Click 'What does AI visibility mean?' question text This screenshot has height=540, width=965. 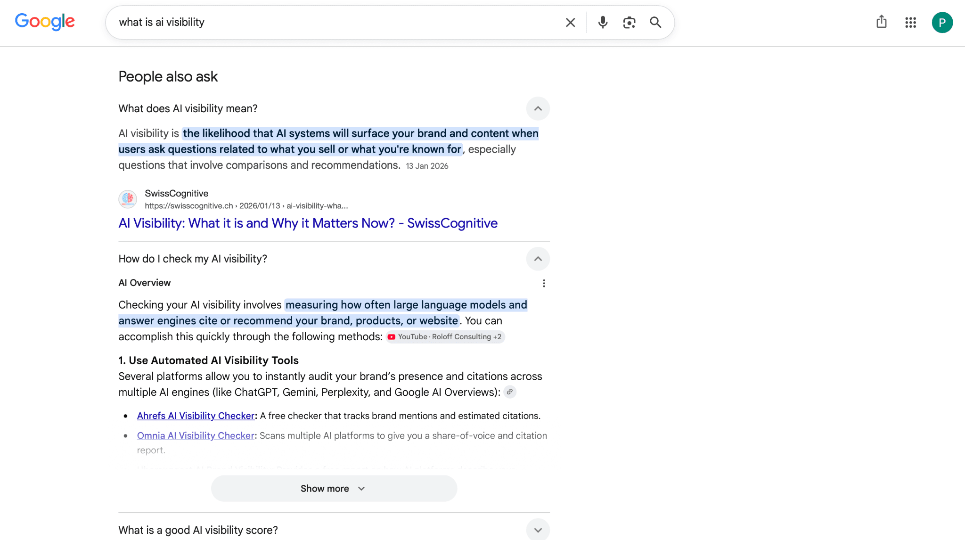(188, 109)
